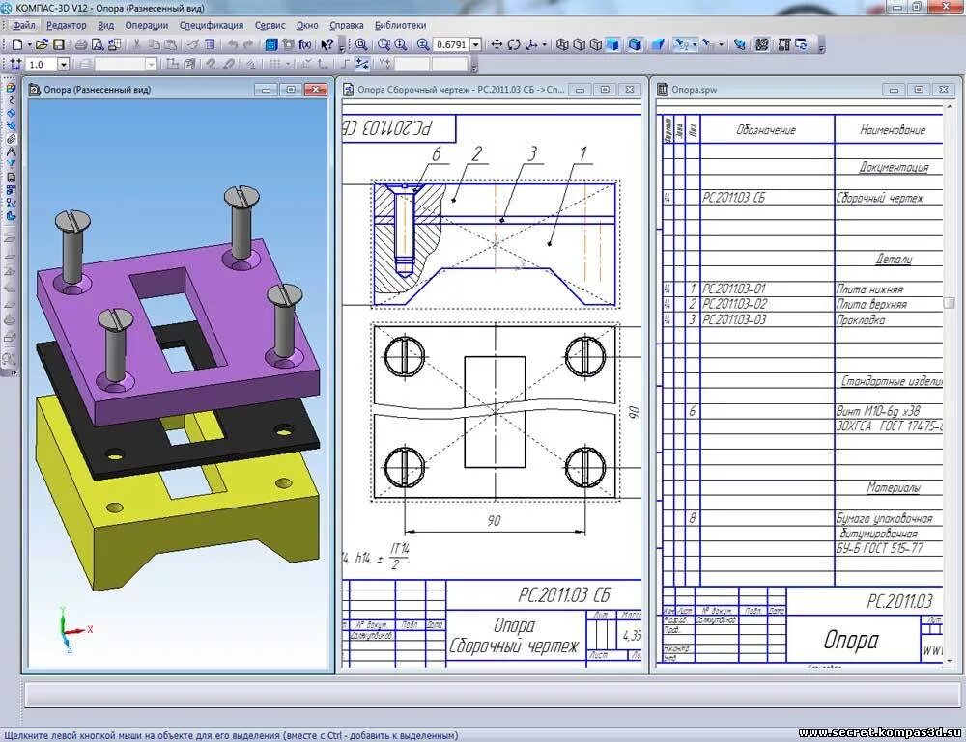
Task: Select Сборочный чертеж row in specification
Action: coord(803,198)
